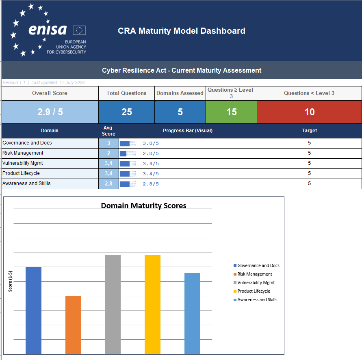Select the Domain column header
This screenshot has width=362, height=360.
pos(50,131)
